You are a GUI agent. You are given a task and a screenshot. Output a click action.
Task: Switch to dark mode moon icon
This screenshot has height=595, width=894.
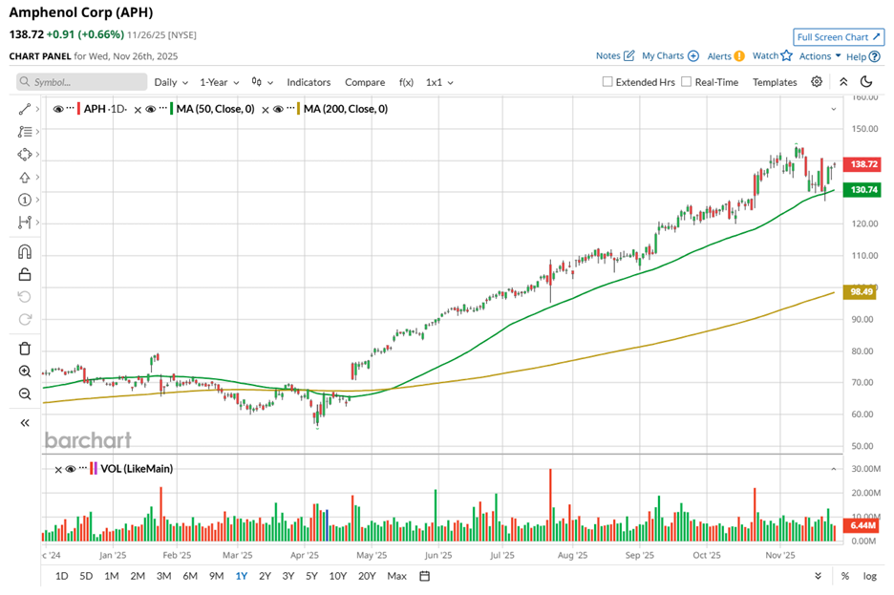point(866,82)
